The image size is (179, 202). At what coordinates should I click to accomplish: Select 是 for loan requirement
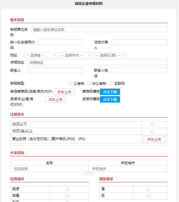coord(149,189)
